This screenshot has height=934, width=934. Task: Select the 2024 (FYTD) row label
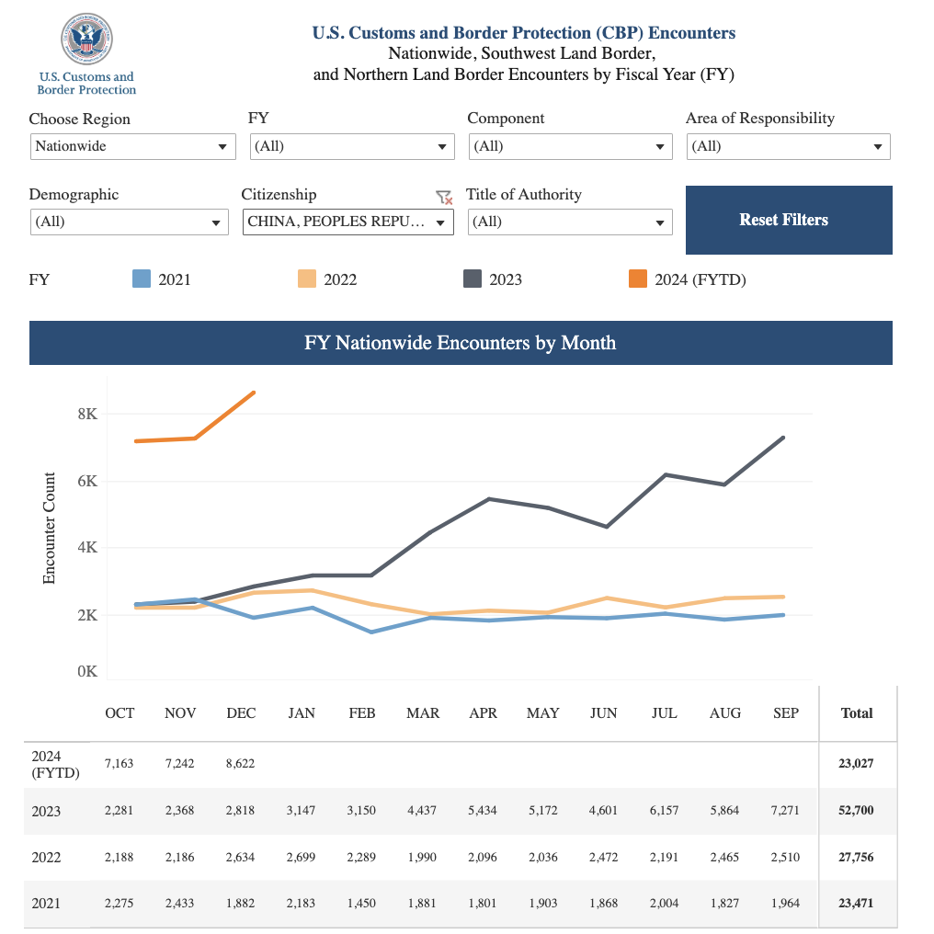click(x=55, y=764)
